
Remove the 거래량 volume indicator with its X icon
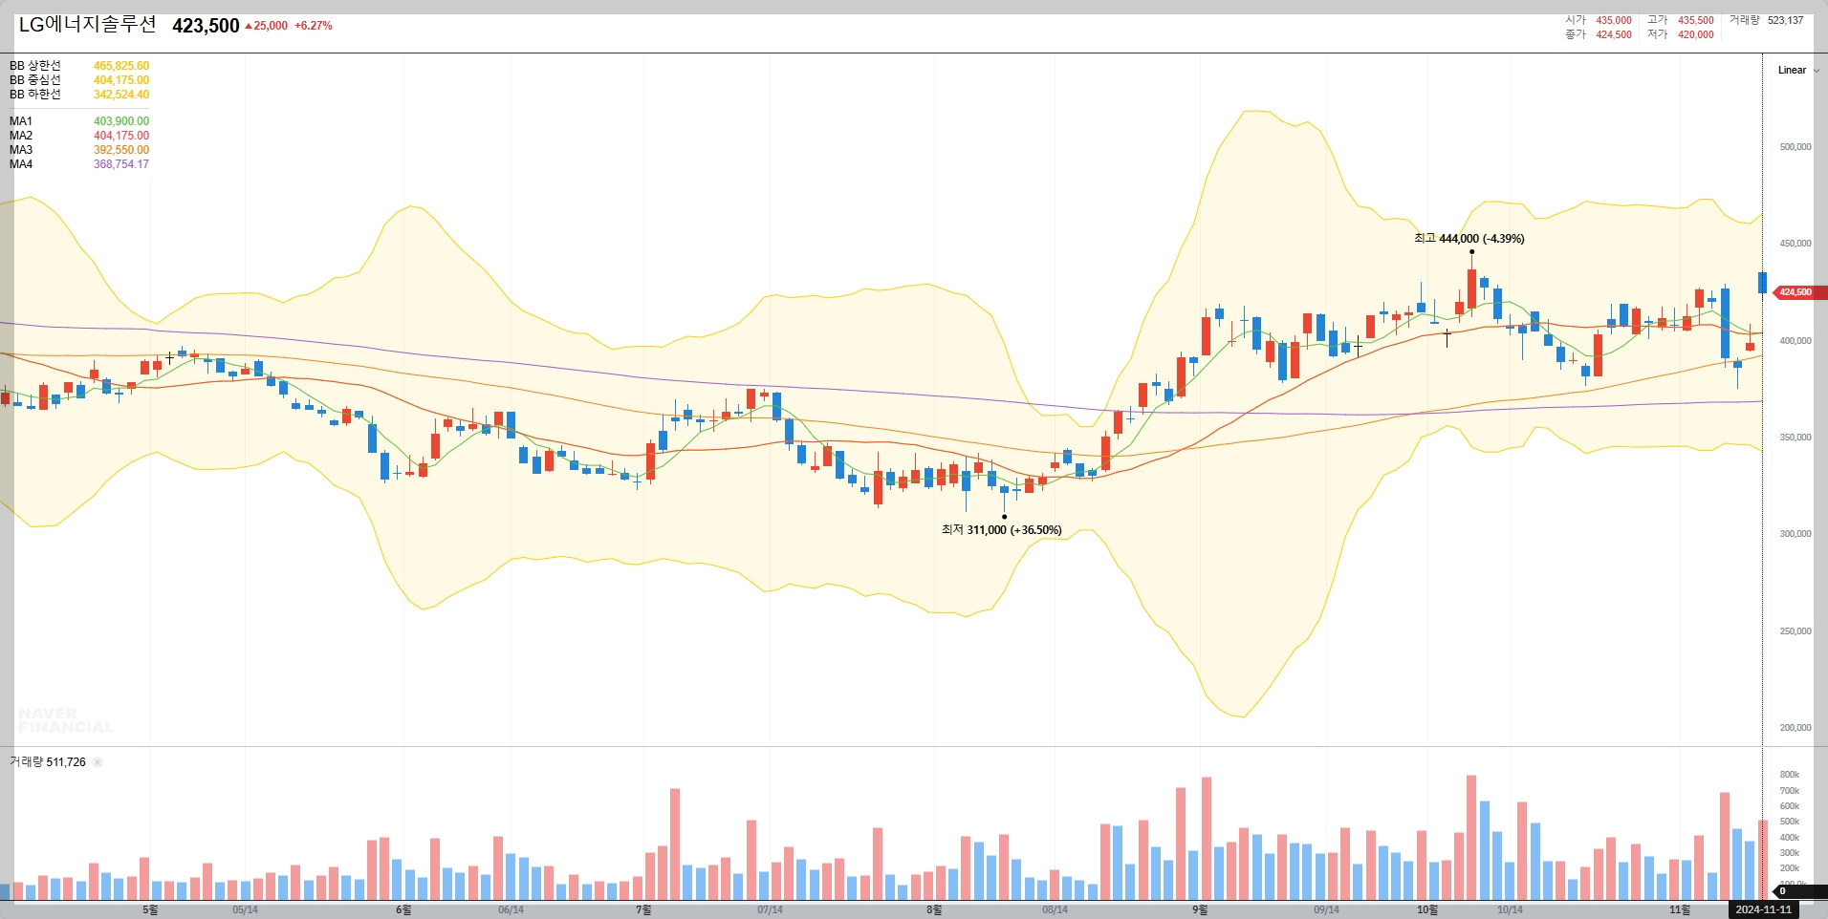click(98, 762)
